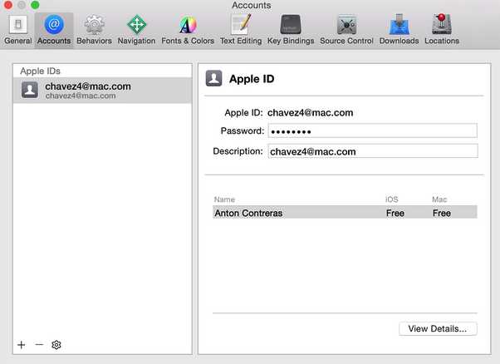Open the Text Editing preferences
Screen dimensions: 500x364
tap(241, 30)
